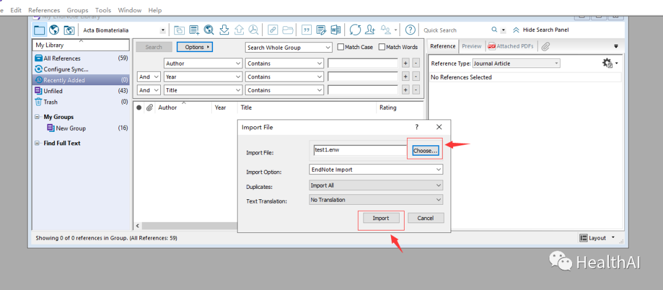Viewport: 663px width, 290px height.
Task: Switch to Online Search Mode globe icon
Action: click(53, 30)
